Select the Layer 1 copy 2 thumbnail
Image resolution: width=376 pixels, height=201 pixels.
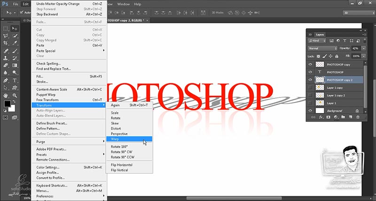point(320,95)
